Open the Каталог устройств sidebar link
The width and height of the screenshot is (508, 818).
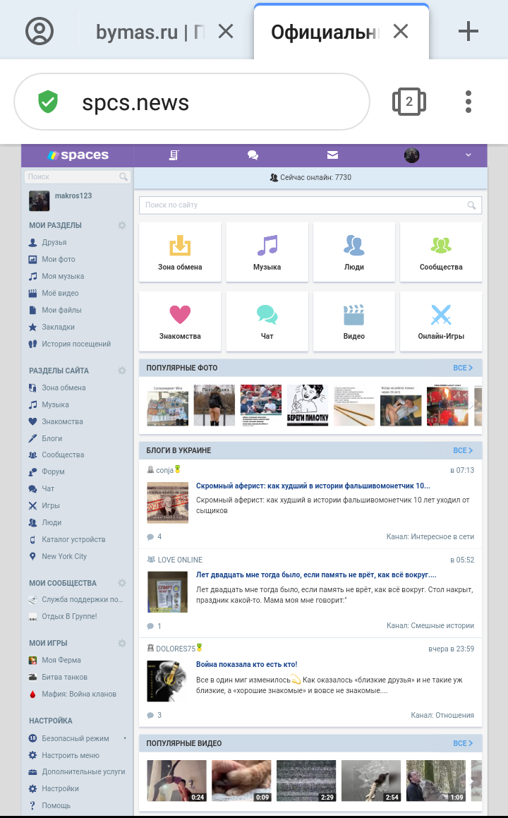(73, 540)
